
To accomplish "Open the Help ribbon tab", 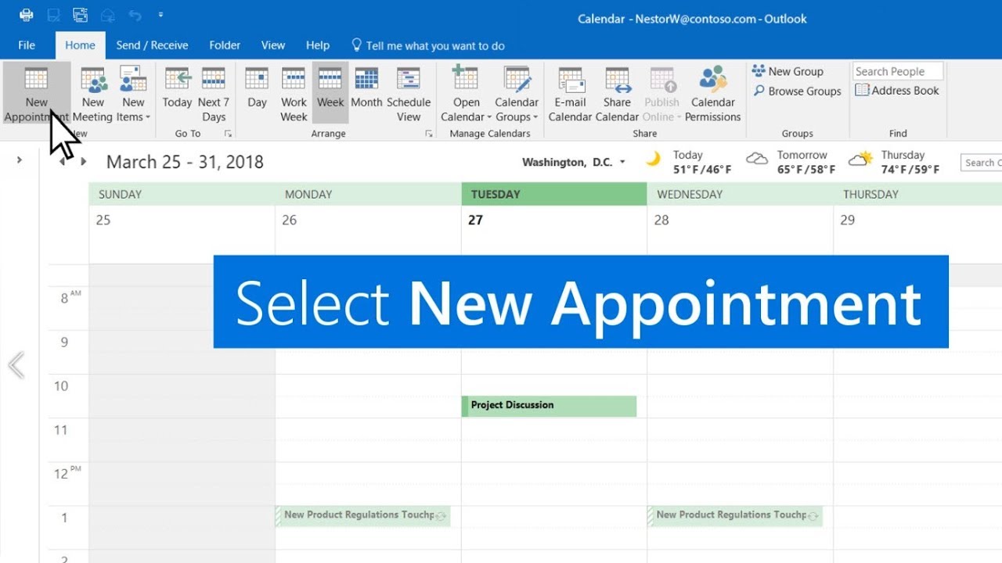I will (x=318, y=45).
